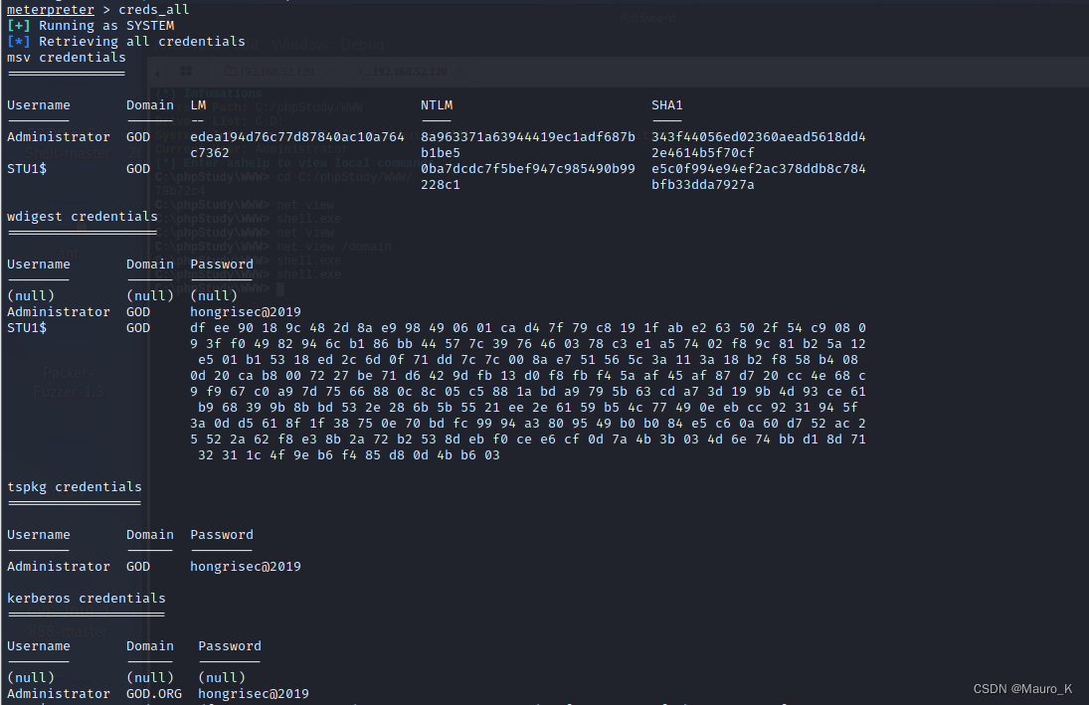Click the GOD.ORG domain in kerberos table
Viewport: 1089px width, 705px height.
click(x=154, y=694)
